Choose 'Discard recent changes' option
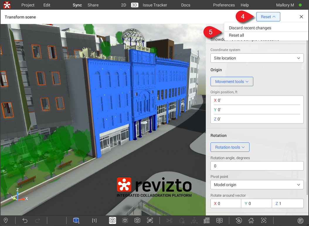Image resolution: width=309 pixels, height=226 pixels. tap(250, 28)
